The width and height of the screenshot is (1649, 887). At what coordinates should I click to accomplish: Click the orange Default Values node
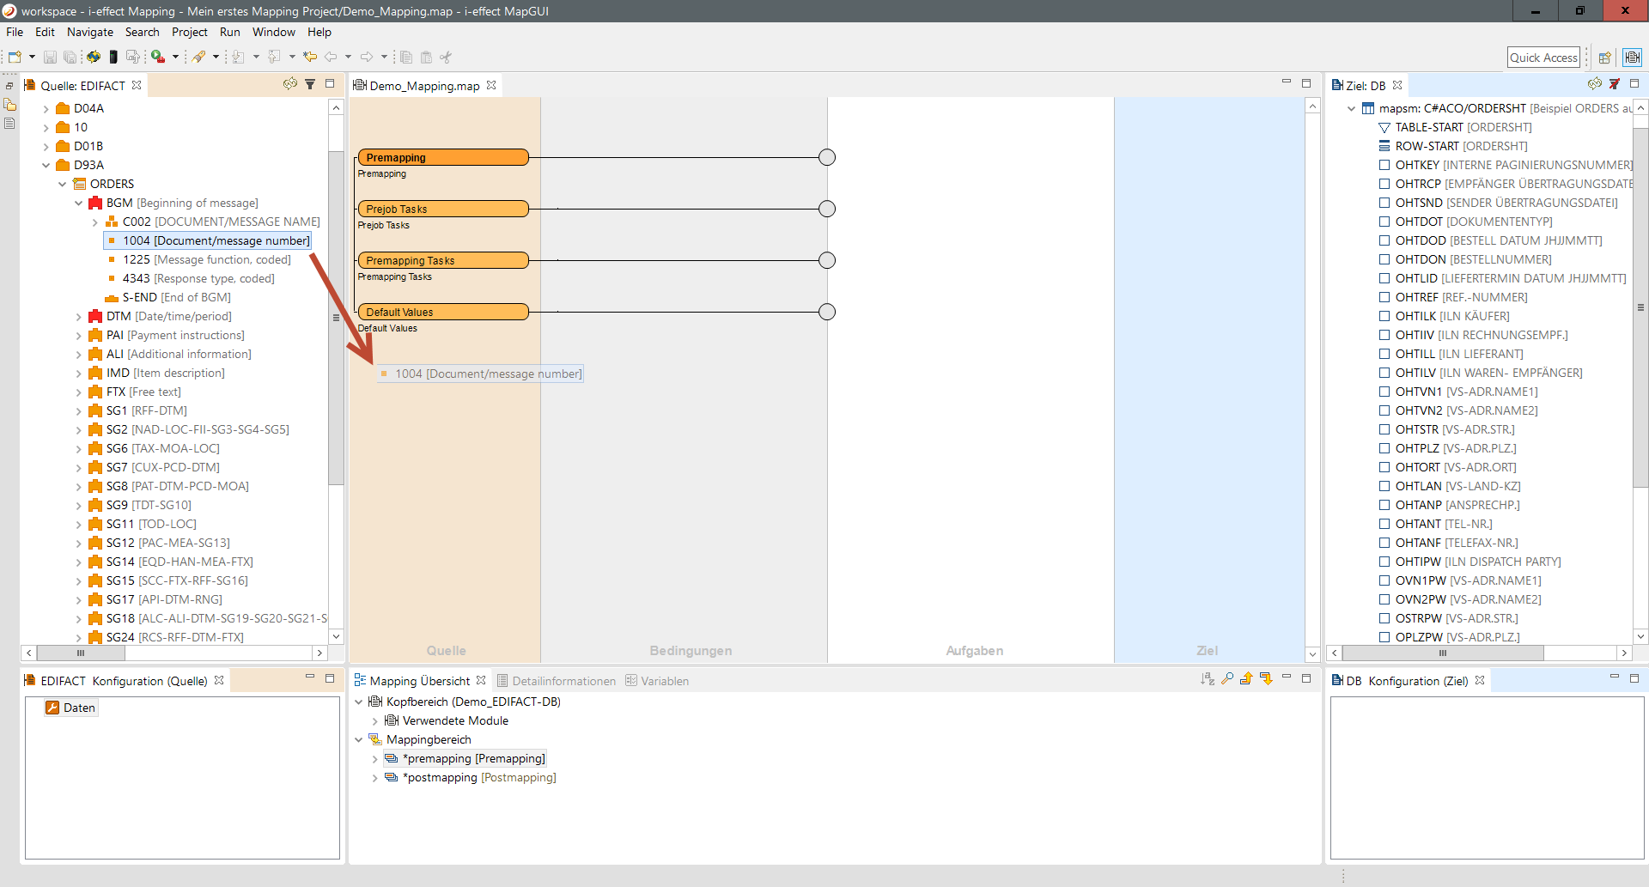point(442,312)
